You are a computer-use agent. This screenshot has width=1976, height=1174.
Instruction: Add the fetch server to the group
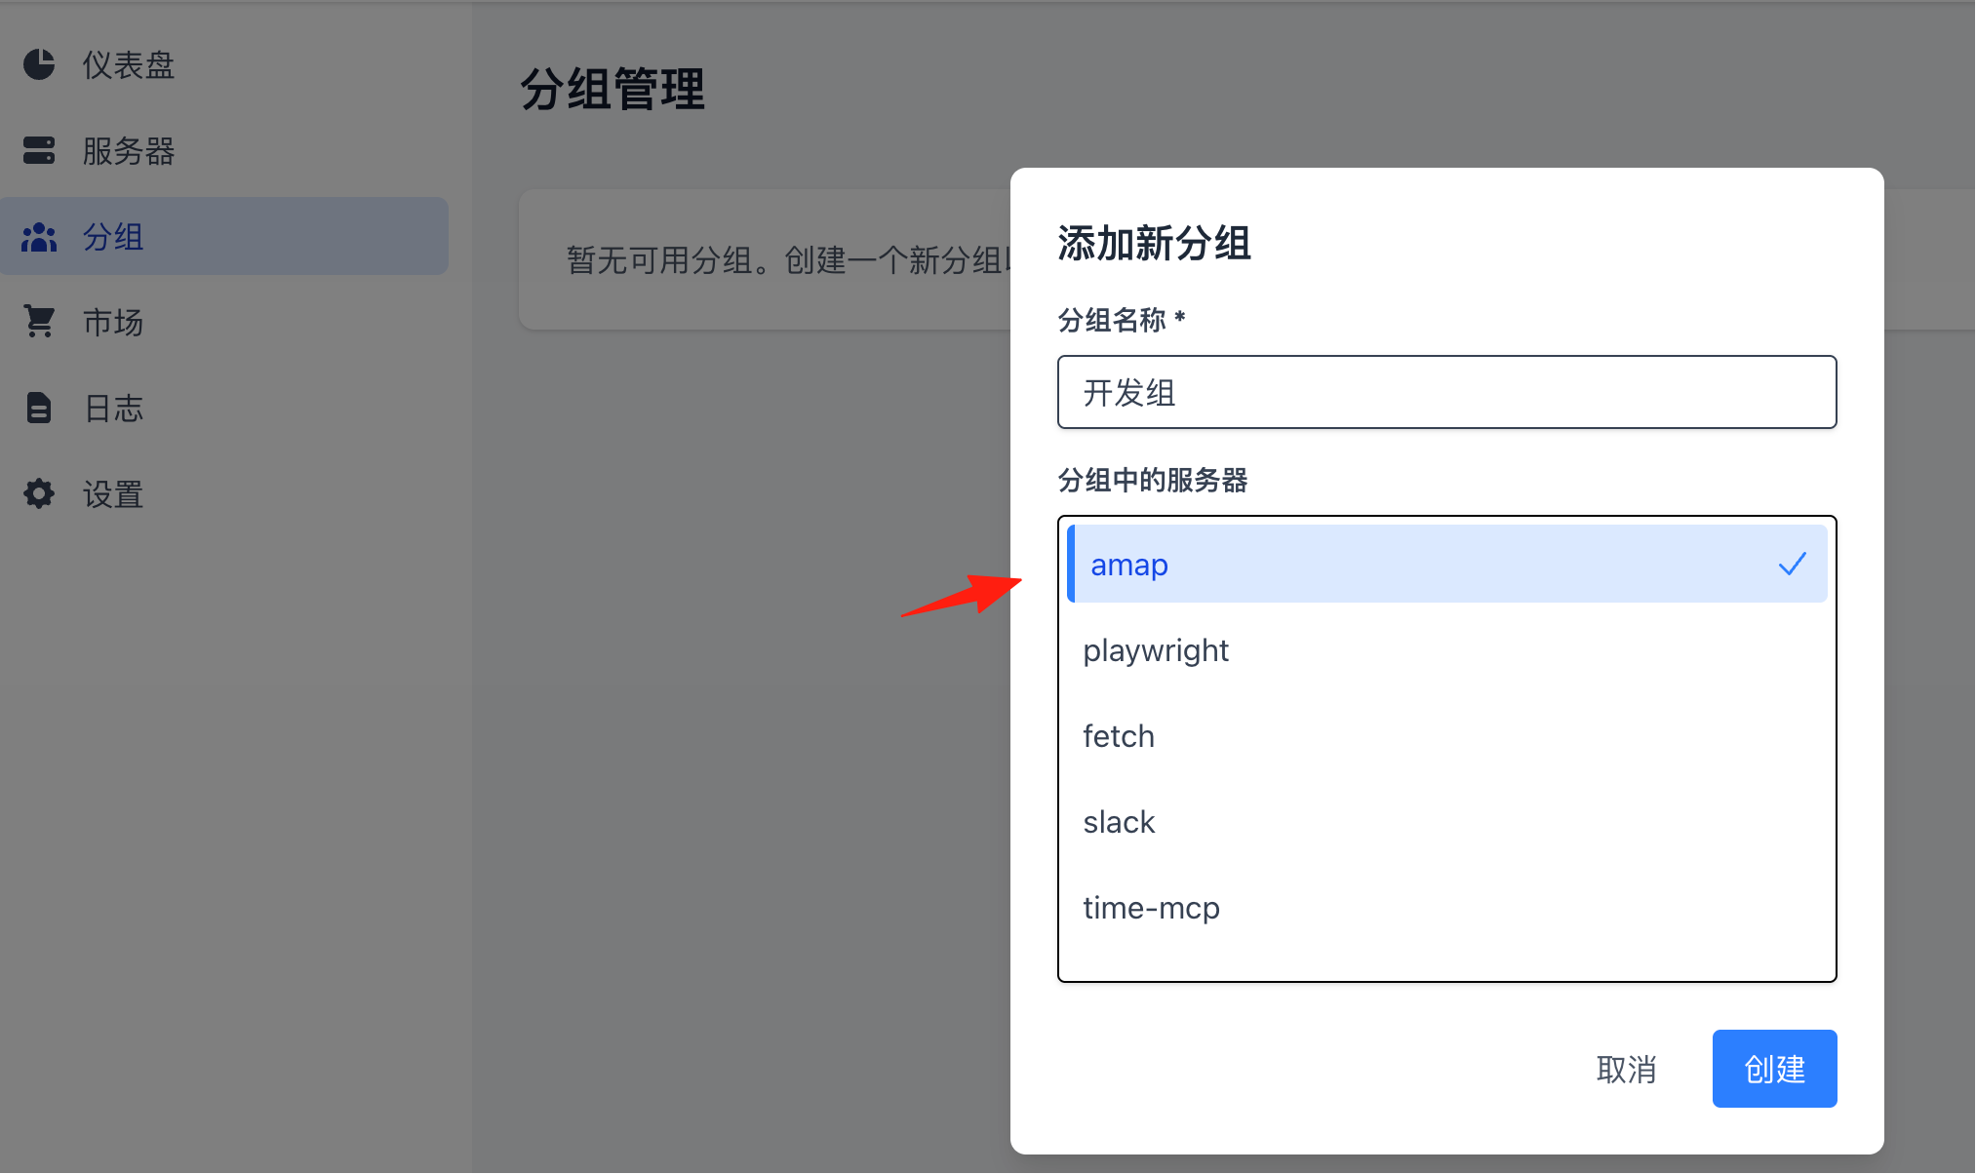1447,735
